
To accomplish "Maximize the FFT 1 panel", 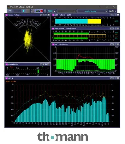I will 118,78.
